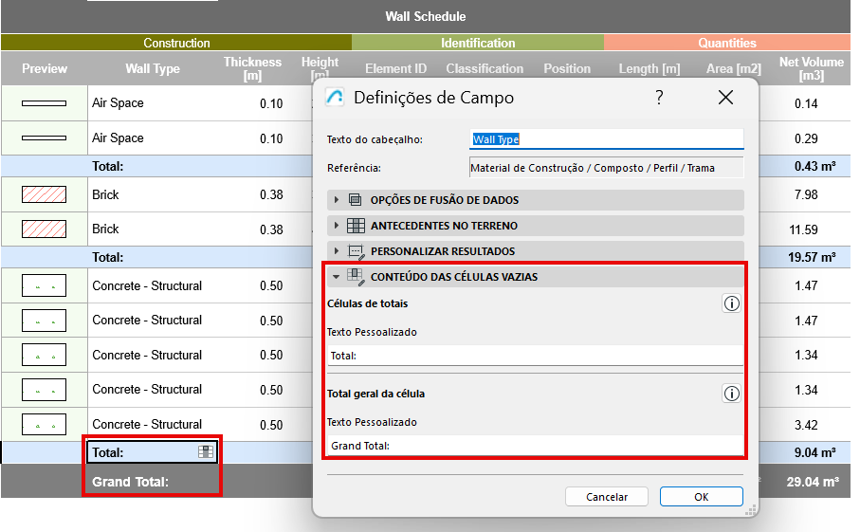Click the Net Volume [m3] column header

tap(812, 68)
